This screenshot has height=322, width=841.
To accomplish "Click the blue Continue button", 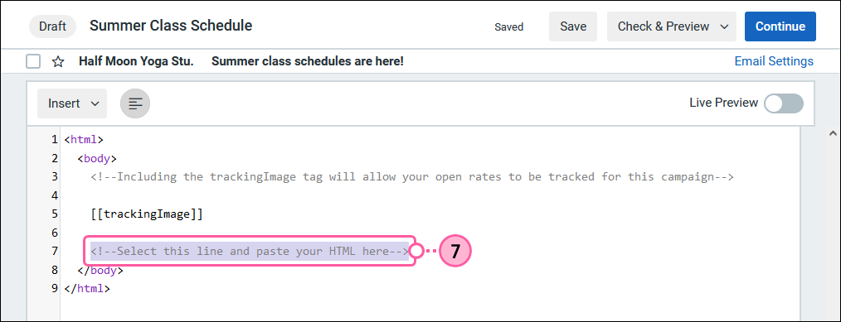I will [x=780, y=26].
